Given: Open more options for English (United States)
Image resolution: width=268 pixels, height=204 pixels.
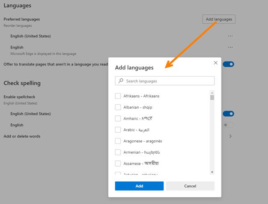Looking at the screenshot, I should 230,36.
